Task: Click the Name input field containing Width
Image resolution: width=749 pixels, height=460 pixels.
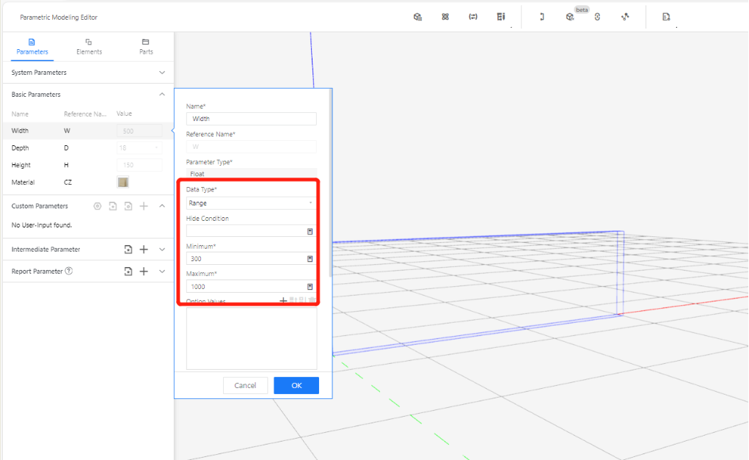Action: point(251,119)
